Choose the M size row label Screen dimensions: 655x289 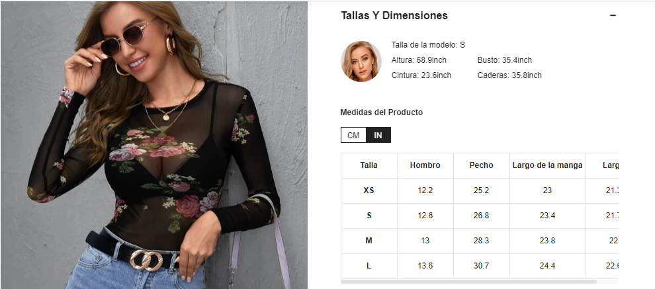point(369,241)
